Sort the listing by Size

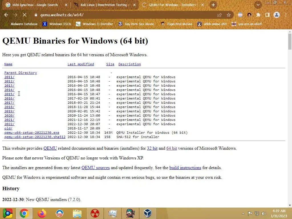[110, 64]
